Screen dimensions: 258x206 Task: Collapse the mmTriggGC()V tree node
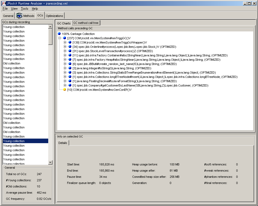coord(59,38)
